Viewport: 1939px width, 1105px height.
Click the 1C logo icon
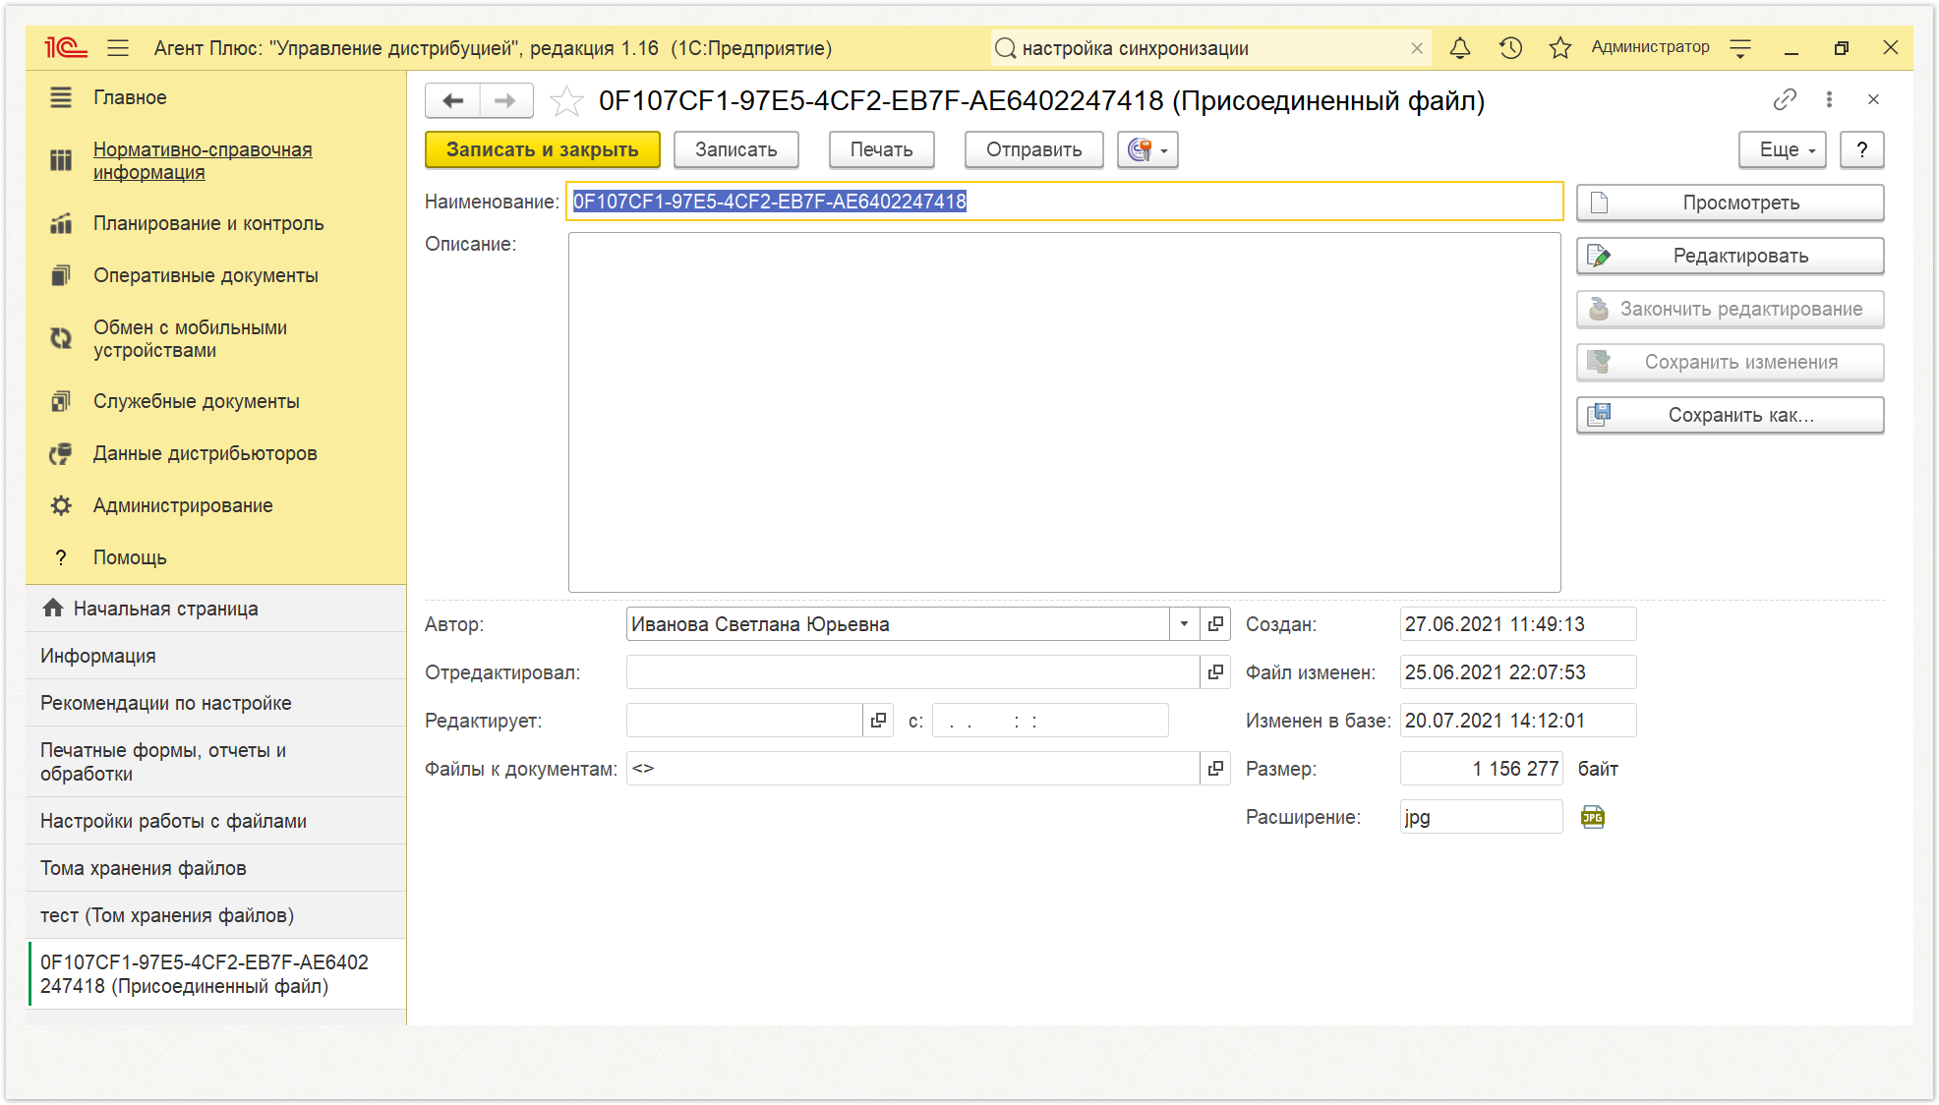(66, 48)
